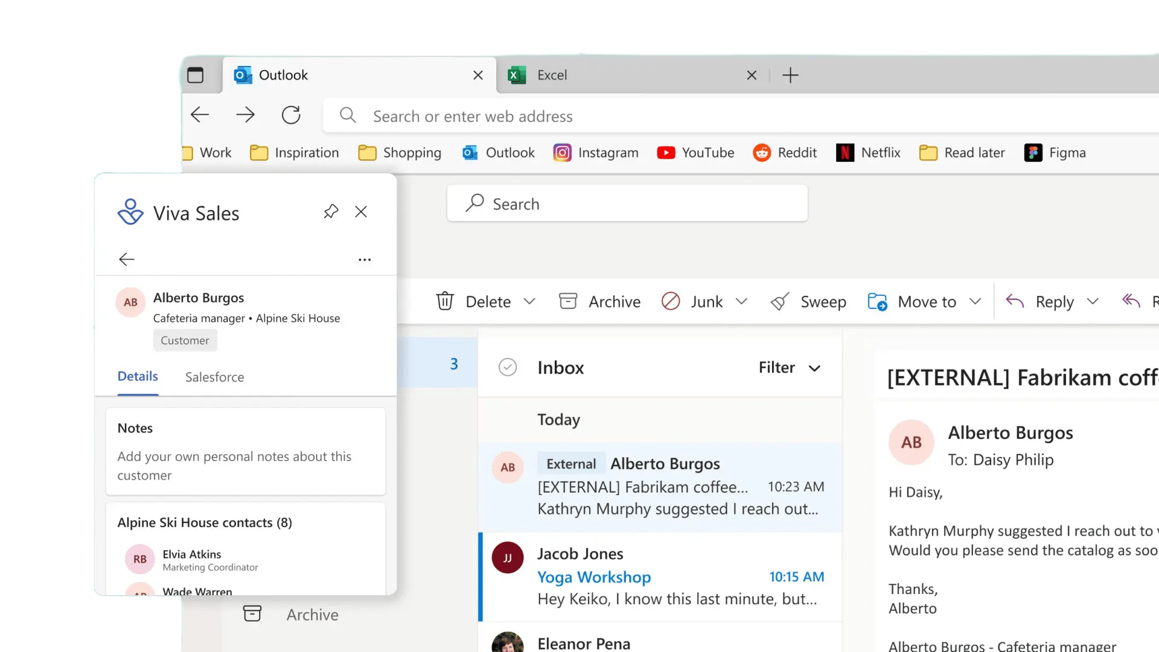Open YouTube bookmark
This screenshot has width=1159, height=652.
695,153
